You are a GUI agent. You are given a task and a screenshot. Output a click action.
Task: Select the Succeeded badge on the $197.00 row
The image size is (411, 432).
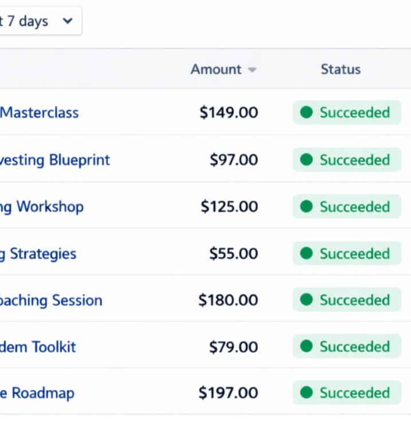347,393
